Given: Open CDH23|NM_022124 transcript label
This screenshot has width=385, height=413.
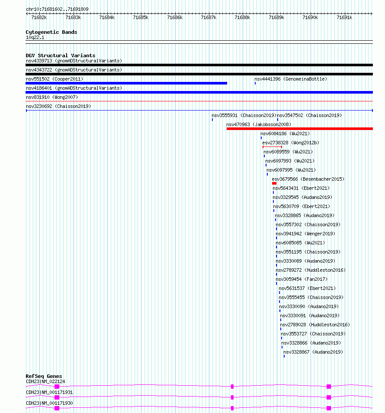Looking at the screenshot, I should [x=45, y=382].
